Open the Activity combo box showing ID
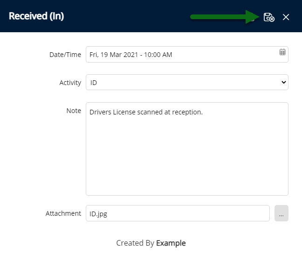 tap(187, 82)
